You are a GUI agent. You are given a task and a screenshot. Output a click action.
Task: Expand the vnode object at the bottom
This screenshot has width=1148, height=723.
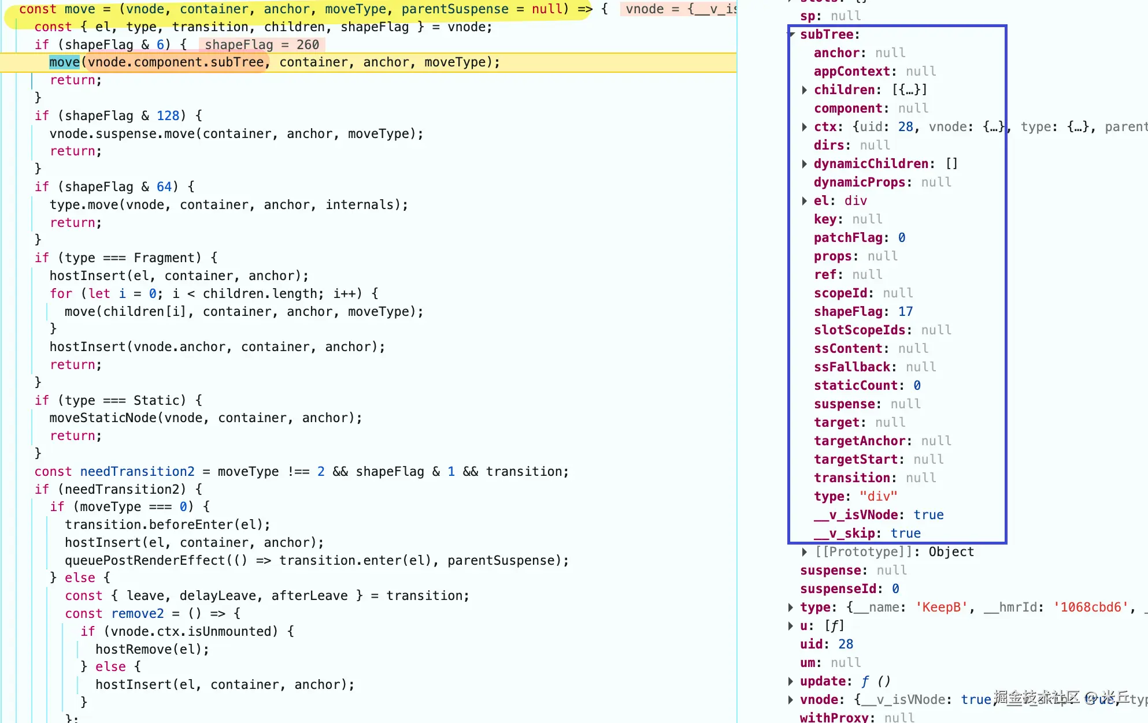coord(791,700)
